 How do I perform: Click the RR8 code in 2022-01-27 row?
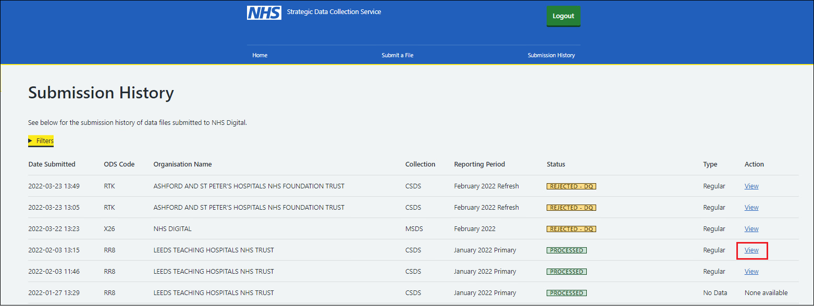109,293
